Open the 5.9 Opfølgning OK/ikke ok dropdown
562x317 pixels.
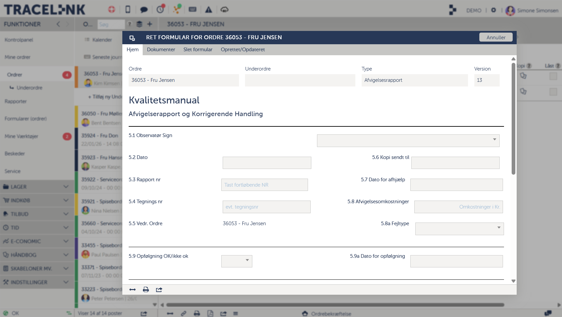pos(237,261)
